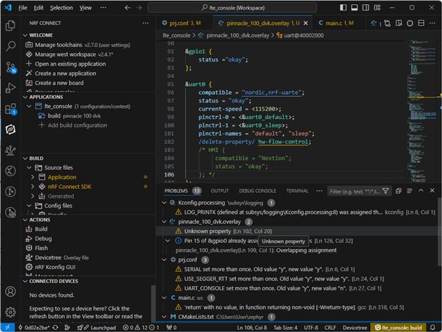Open the Run and Debug view

pyautogui.click(x=10, y=88)
